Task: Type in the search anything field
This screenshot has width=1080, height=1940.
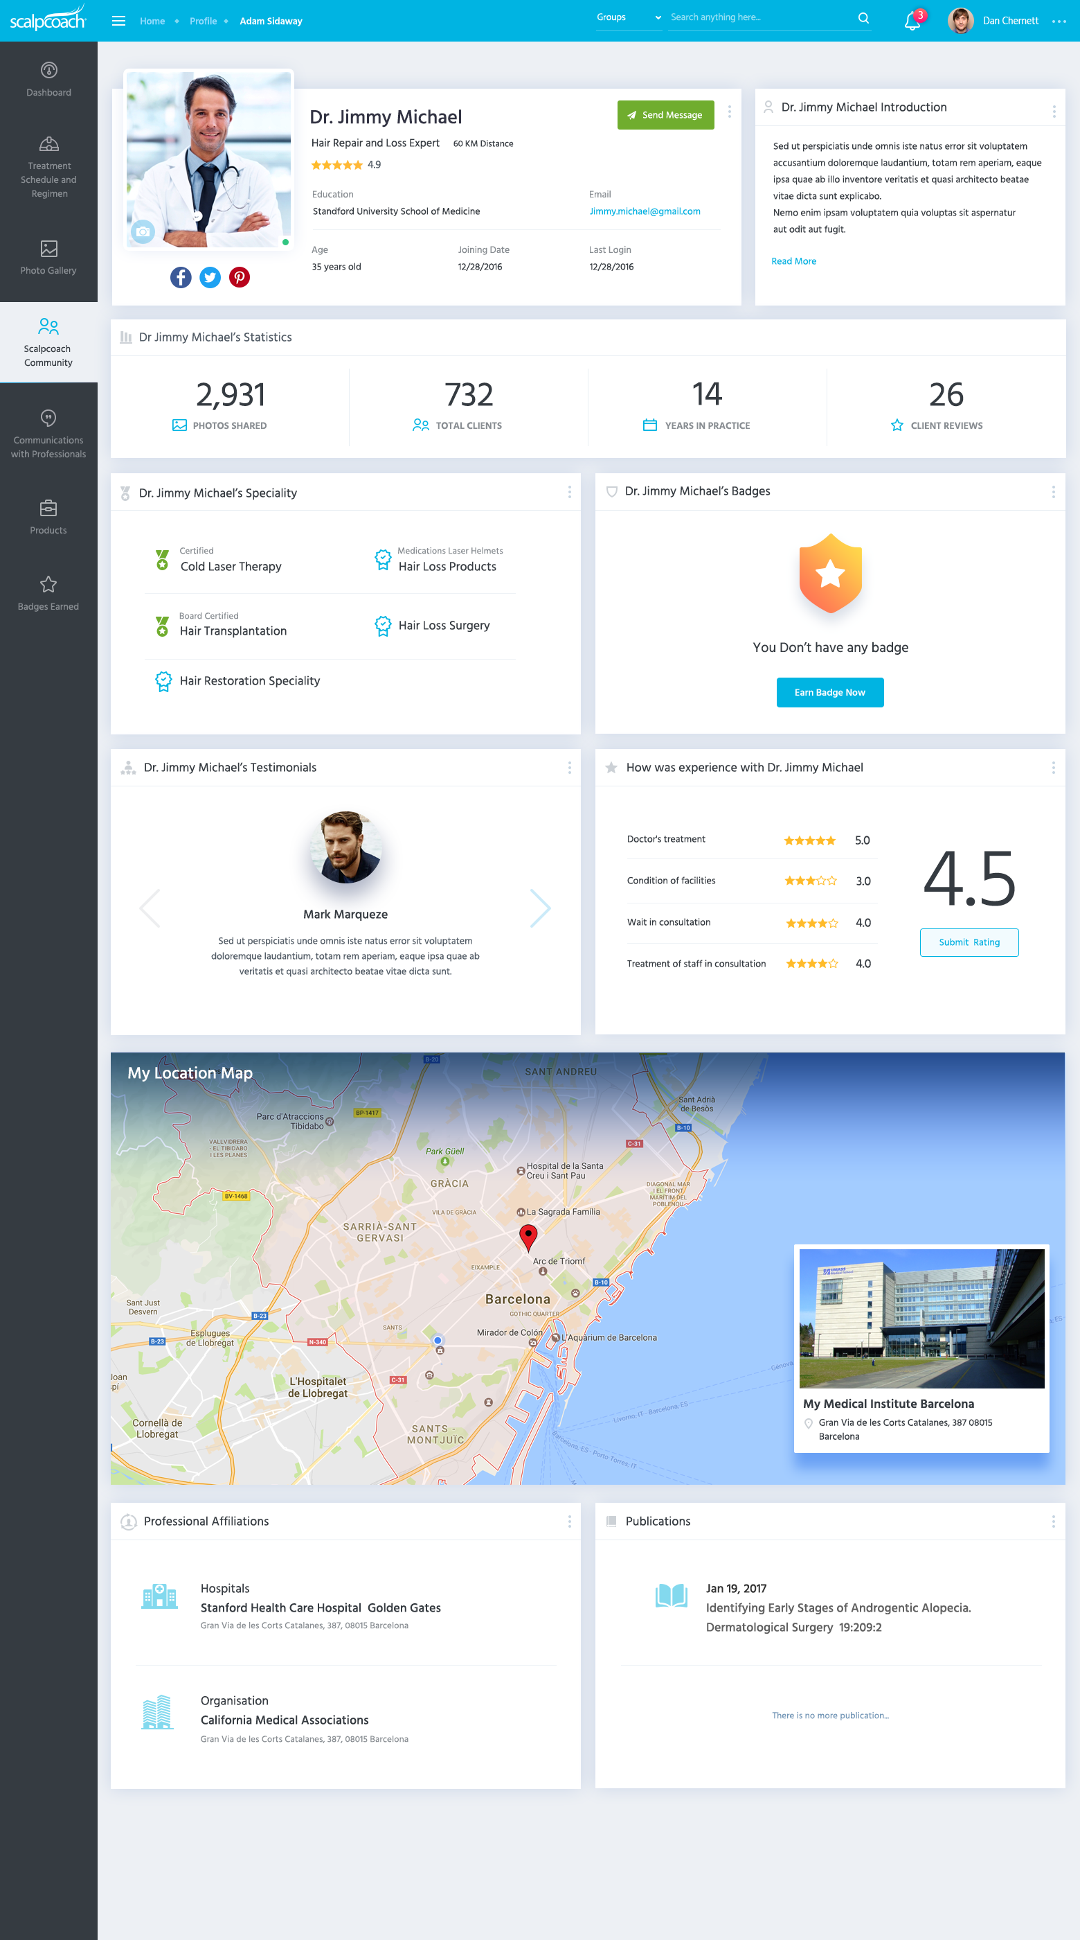Action: [760, 17]
